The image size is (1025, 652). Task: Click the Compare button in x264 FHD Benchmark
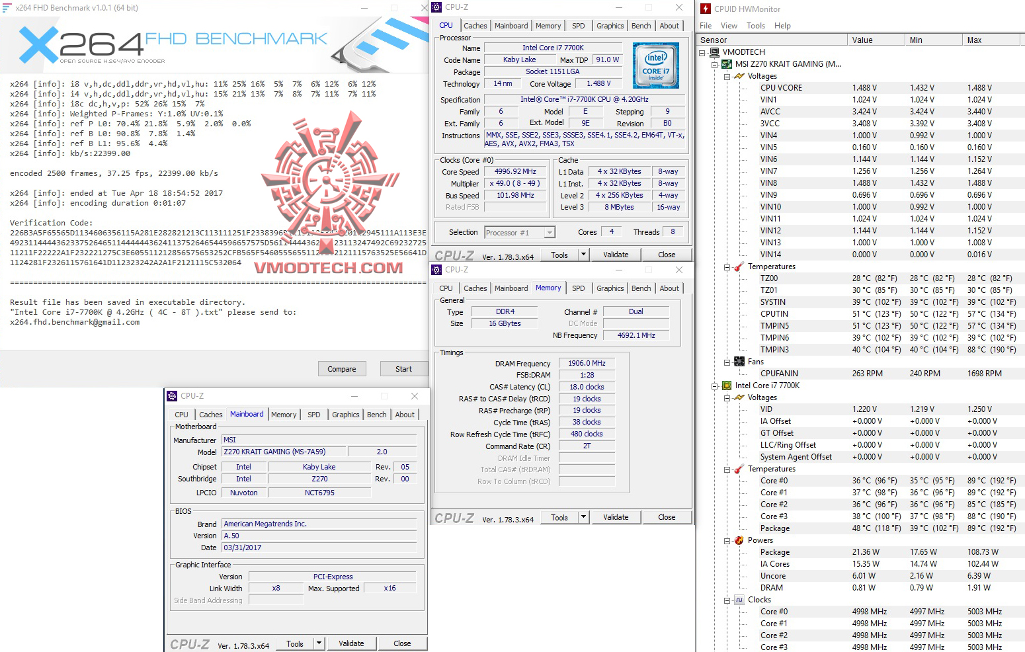pyautogui.click(x=342, y=368)
